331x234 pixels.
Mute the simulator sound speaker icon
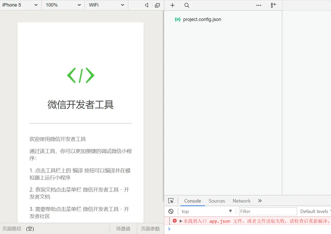tap(147, 5)
